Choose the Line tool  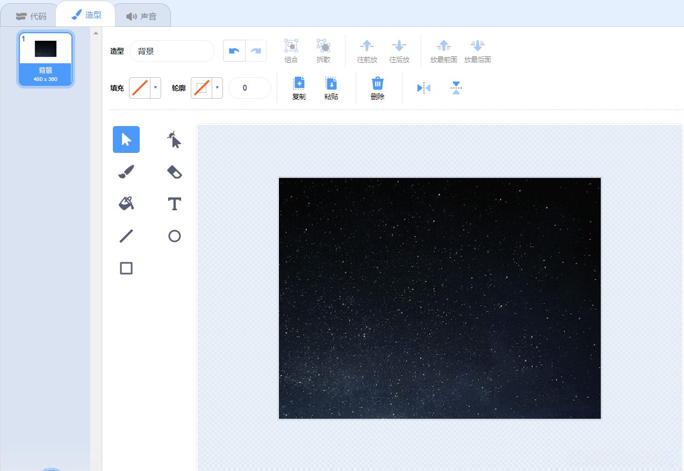[x=126, y=236]
